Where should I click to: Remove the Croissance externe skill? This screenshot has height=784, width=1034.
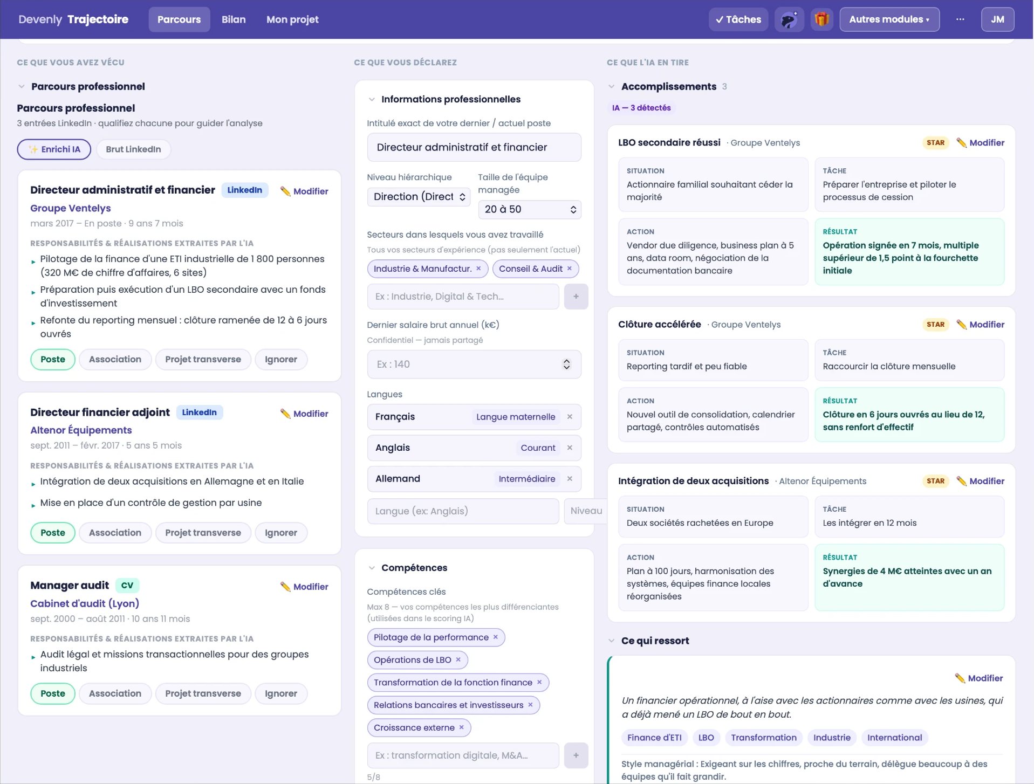[x=461, y=728]
